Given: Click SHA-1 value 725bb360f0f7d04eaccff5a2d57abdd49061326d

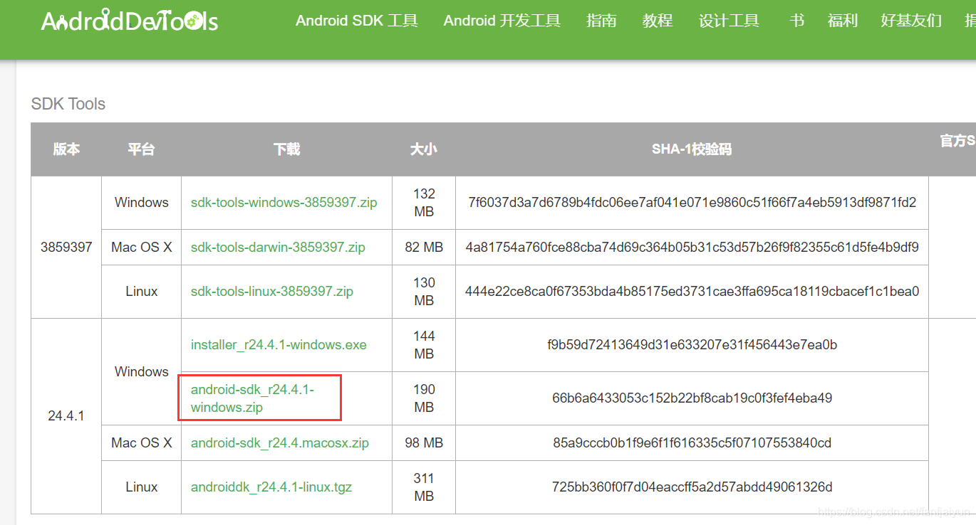Looking at the screenshot, I should click(x=692, y=487).
